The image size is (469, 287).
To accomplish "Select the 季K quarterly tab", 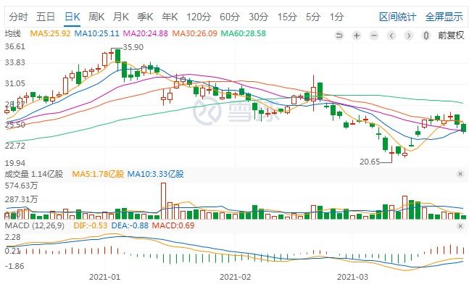I will click(145, 17).
